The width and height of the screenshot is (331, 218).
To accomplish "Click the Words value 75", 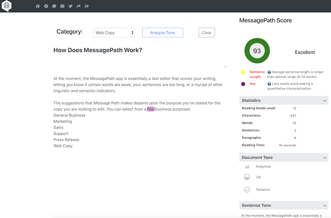I will tap(294, 123).
